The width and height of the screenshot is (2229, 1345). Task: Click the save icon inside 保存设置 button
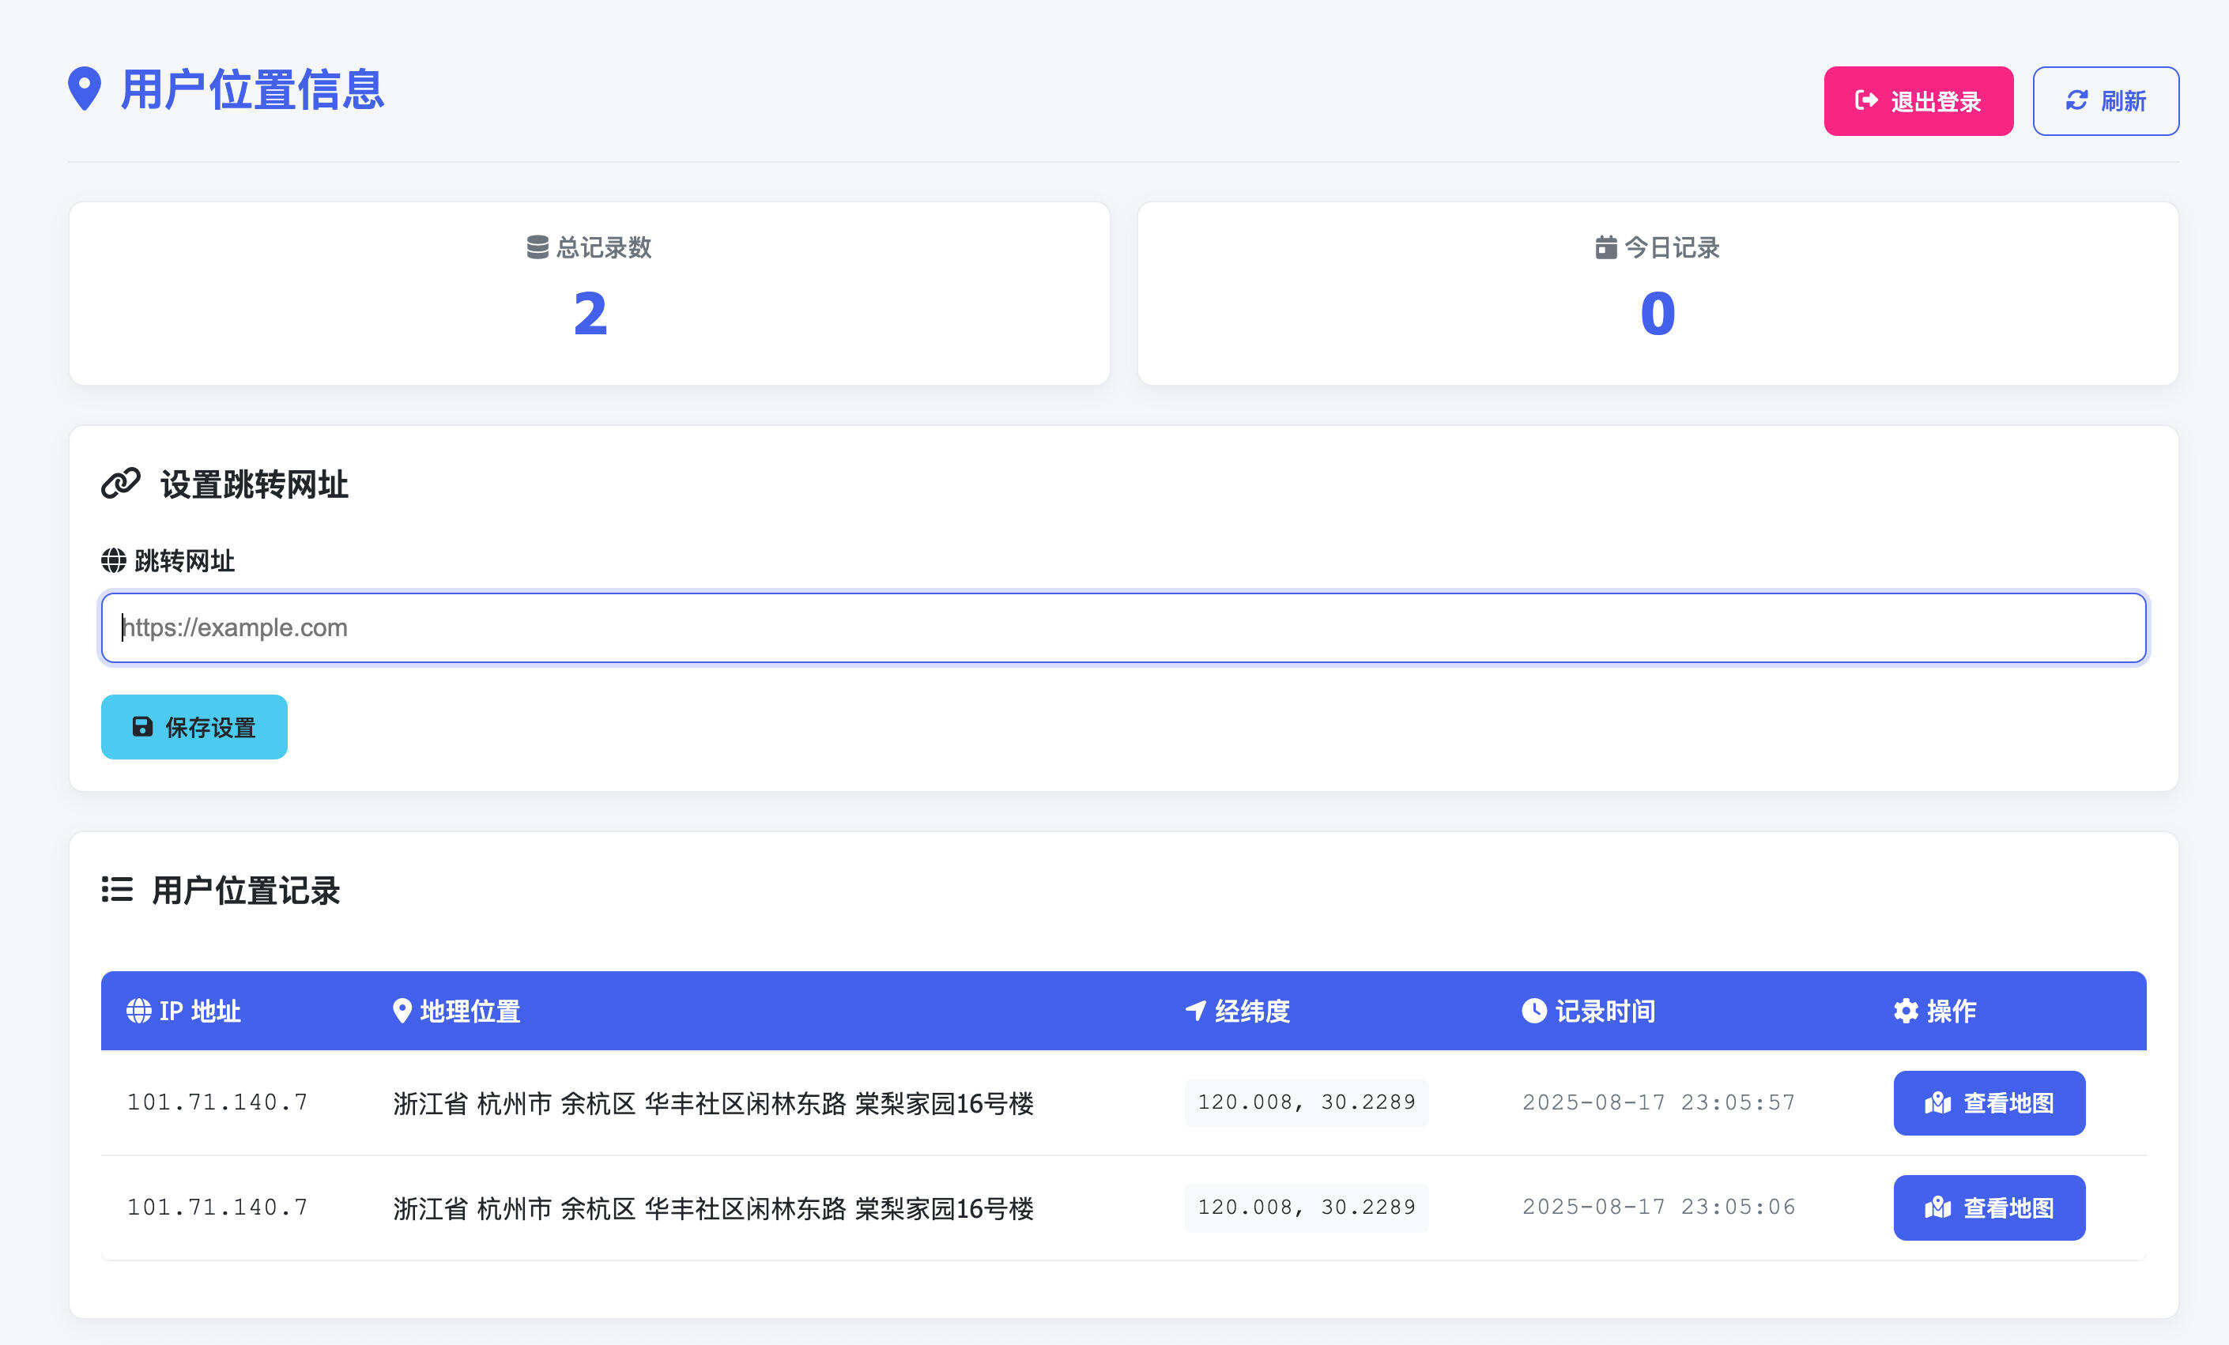coord(142,726)
